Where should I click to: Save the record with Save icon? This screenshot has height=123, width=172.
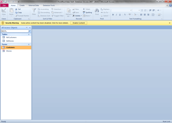coord(76,13)
